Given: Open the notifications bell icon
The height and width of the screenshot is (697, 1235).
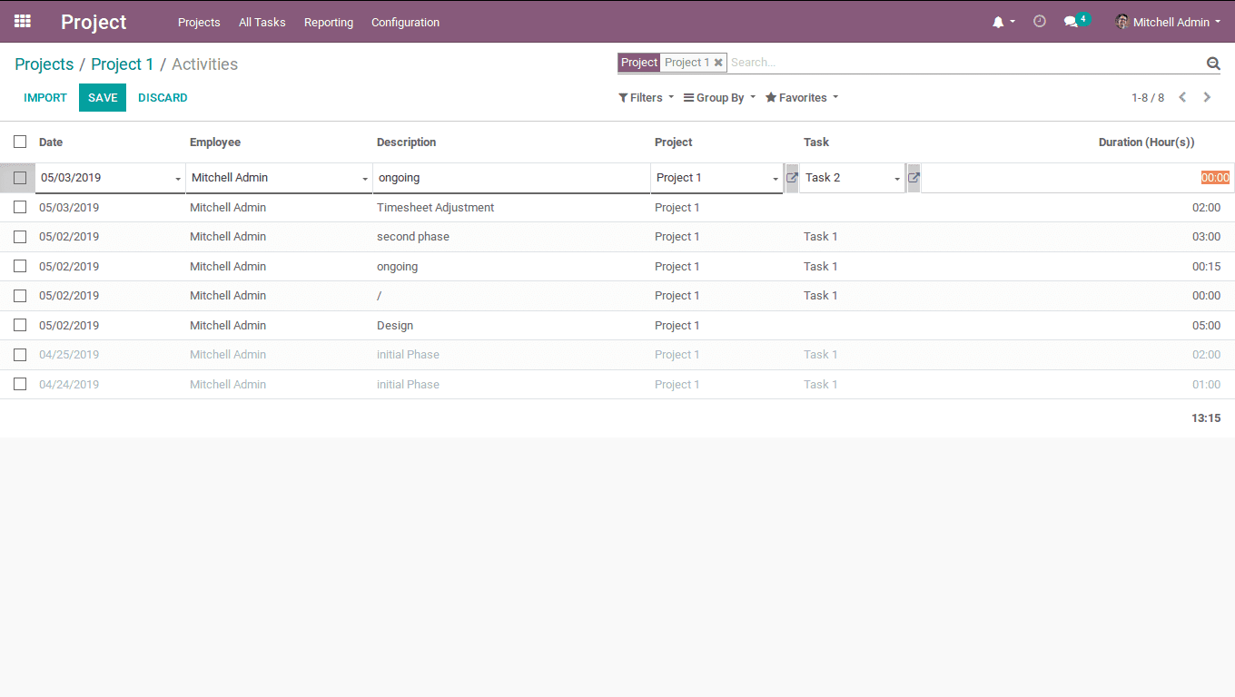Looking at the screenshot, I should point(998,22).
